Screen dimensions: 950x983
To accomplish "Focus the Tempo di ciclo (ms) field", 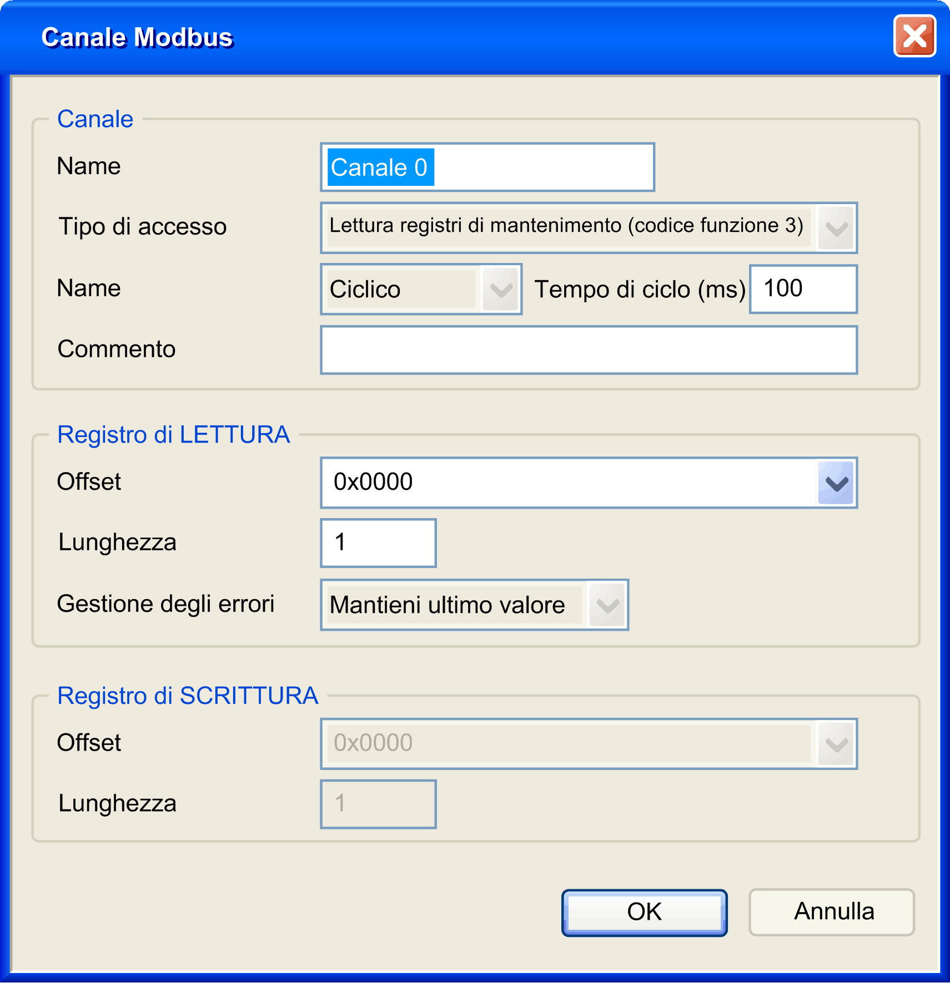I will pyautogui.click(x=803, y=289).
